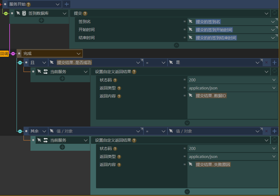Screen dimensions: 280x196
Task: Click the add circle under 签到数据库
Action: tap(41, 20)
